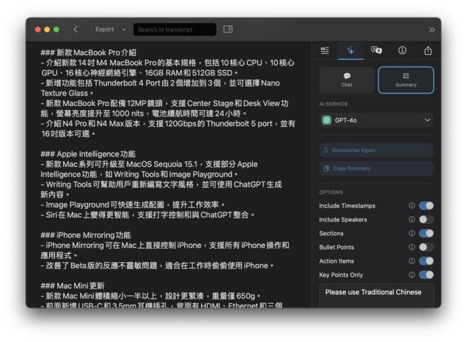Open the info inspector icon

tap(402, 50)
